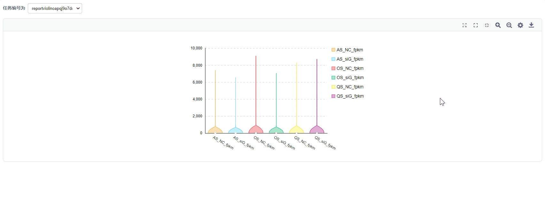Click the OS_siG_fpkm x-axis label

pyautogui.click(x=285, y=143)
